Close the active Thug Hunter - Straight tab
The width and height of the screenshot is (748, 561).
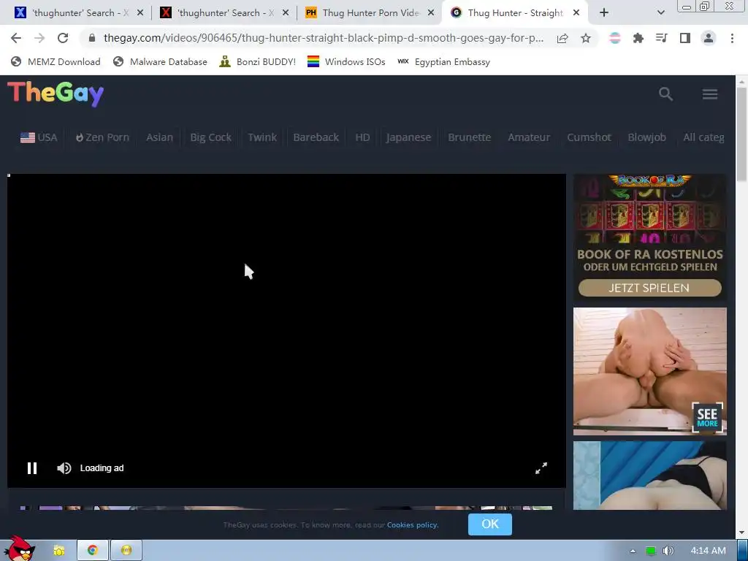coord(576,13)
